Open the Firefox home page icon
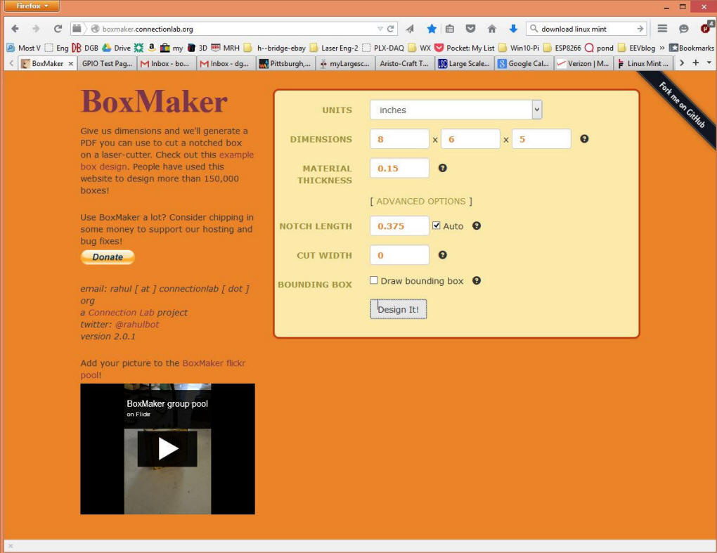This screenshot has height=553, width=717. click(492, 29)
